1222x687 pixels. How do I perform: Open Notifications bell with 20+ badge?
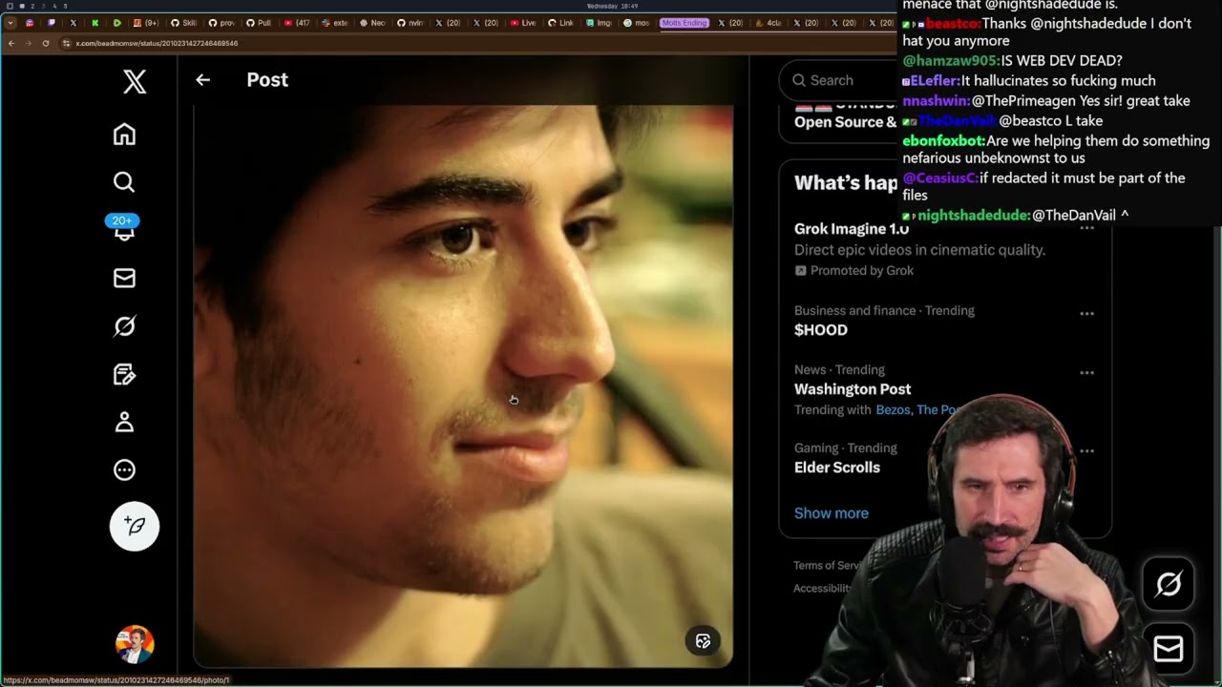(x=124, y=229)
